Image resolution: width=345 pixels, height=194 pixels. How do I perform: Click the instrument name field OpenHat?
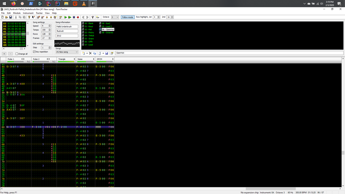[229, 53]
